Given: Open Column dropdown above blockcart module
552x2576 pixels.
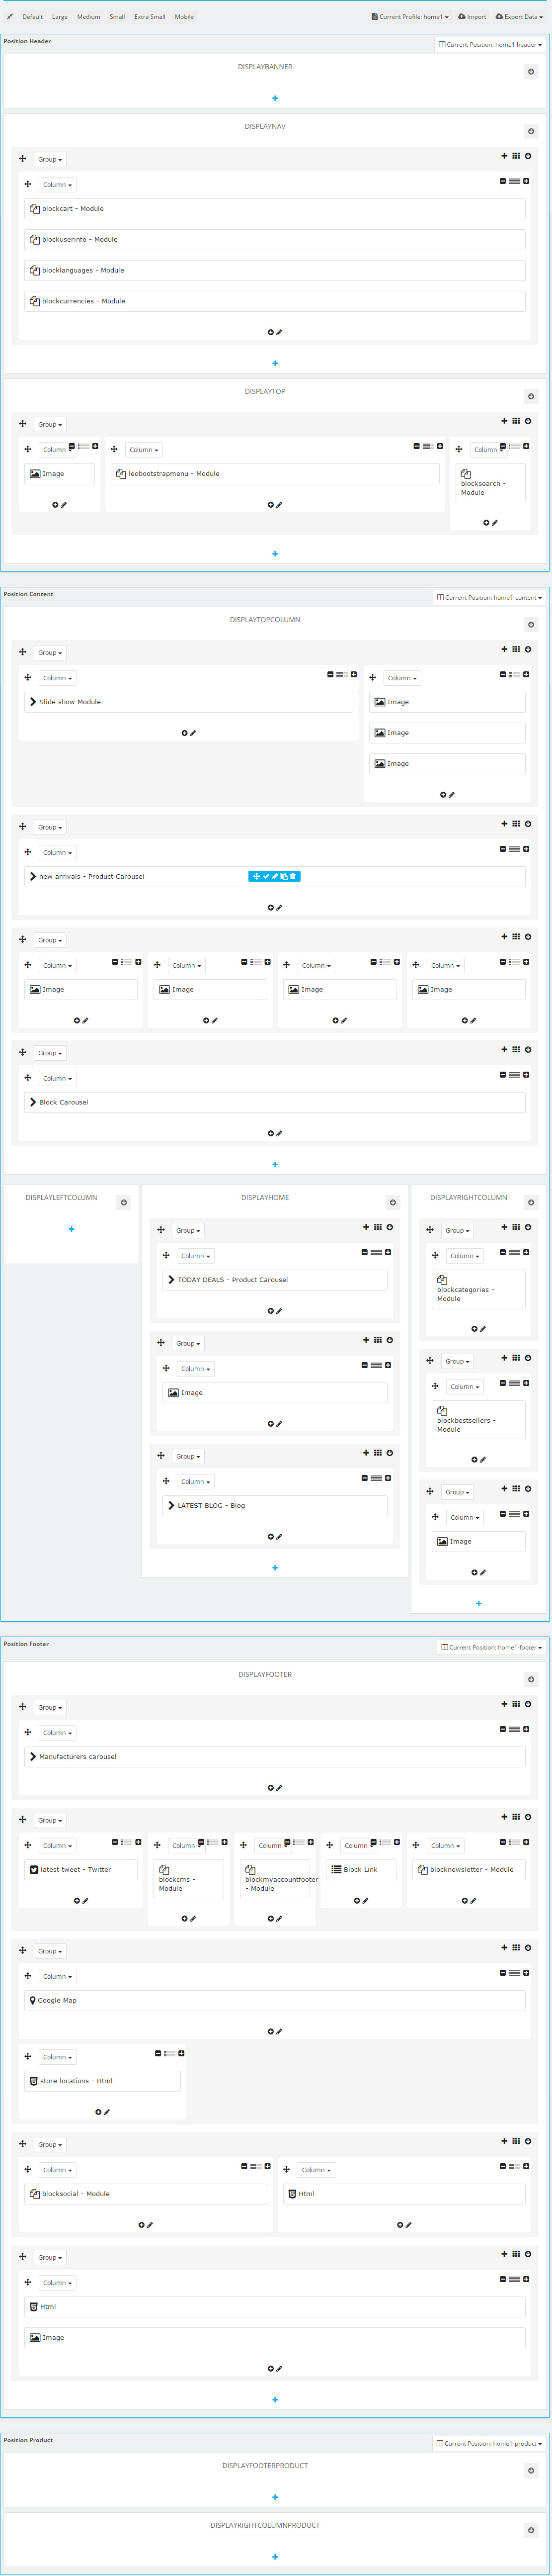Looking at the screenshot, I should [x=57, y=185].
